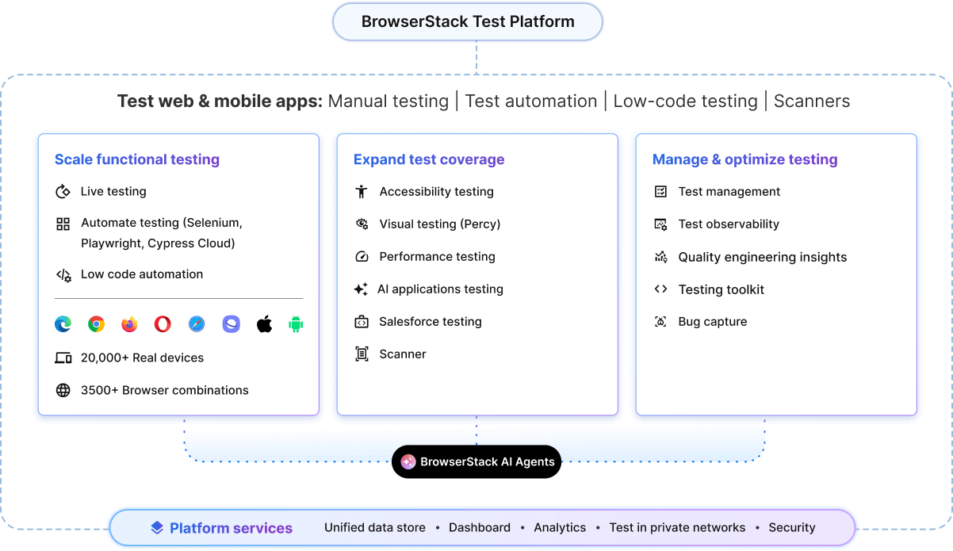This screenshot has height=551, width=953.
Task: Open Live testing link
Action: (x=113, y=191)
